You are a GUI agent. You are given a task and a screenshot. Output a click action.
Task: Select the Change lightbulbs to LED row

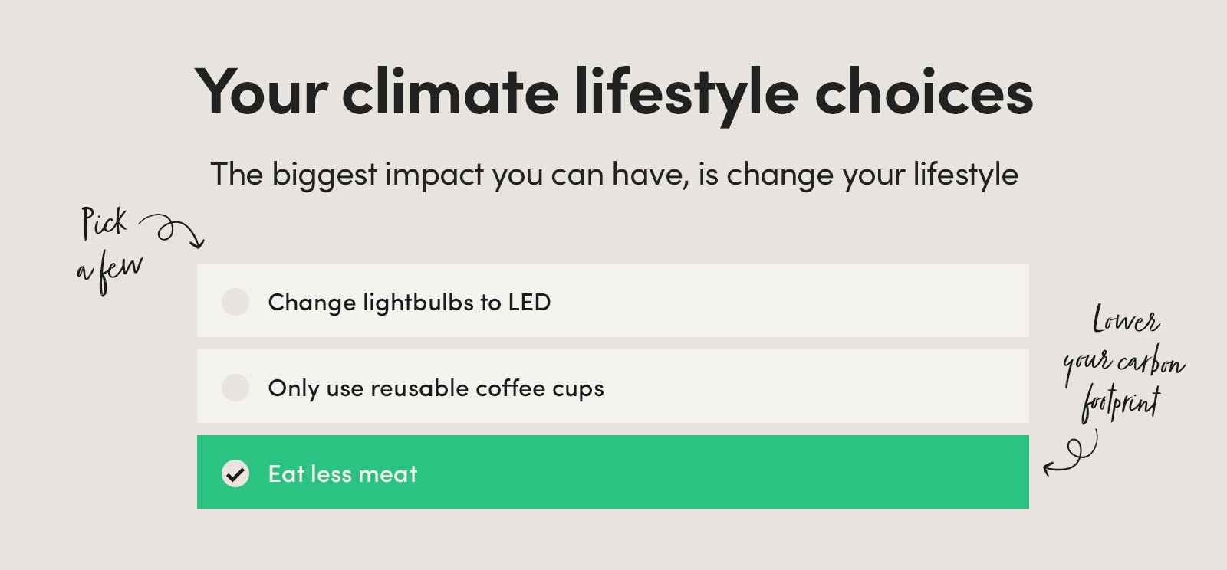pos(613,300)
